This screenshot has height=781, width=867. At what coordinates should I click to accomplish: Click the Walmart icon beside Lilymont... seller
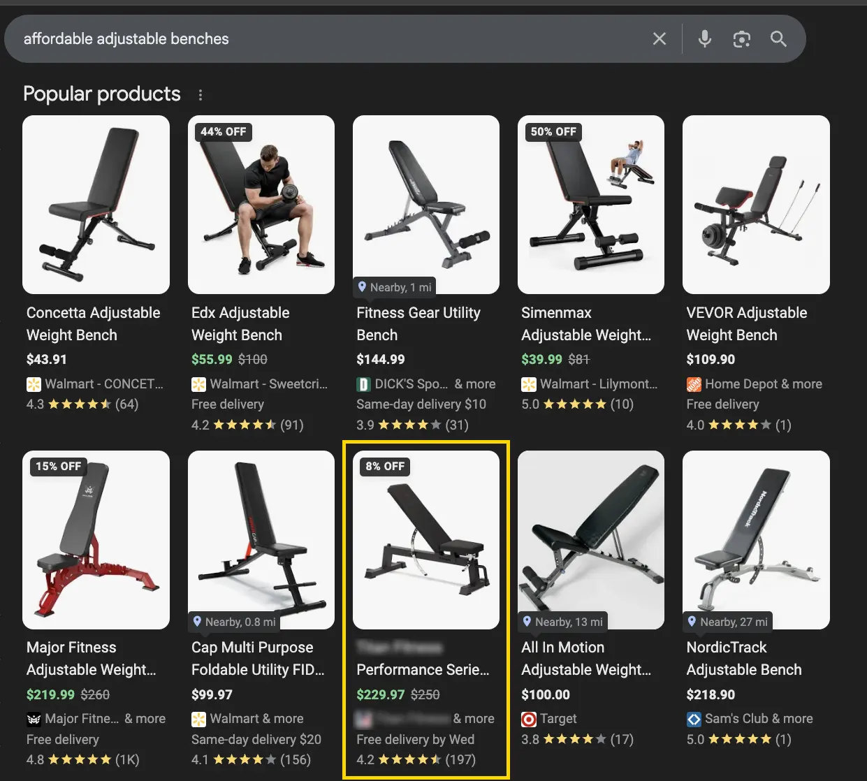coord(529,384)
